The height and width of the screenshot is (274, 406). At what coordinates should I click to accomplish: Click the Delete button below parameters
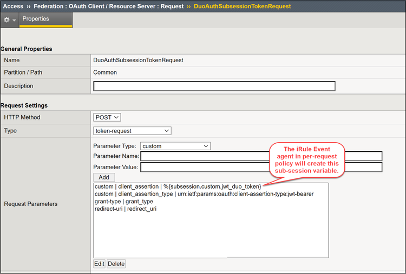(116, 264)
